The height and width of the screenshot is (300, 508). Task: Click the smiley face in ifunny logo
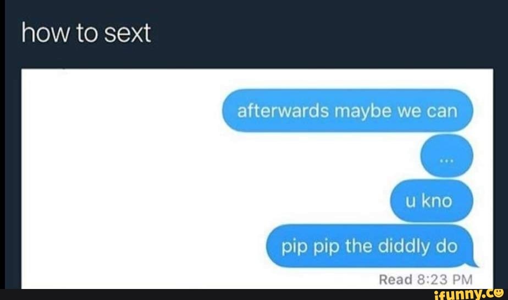tap(496, 293)
